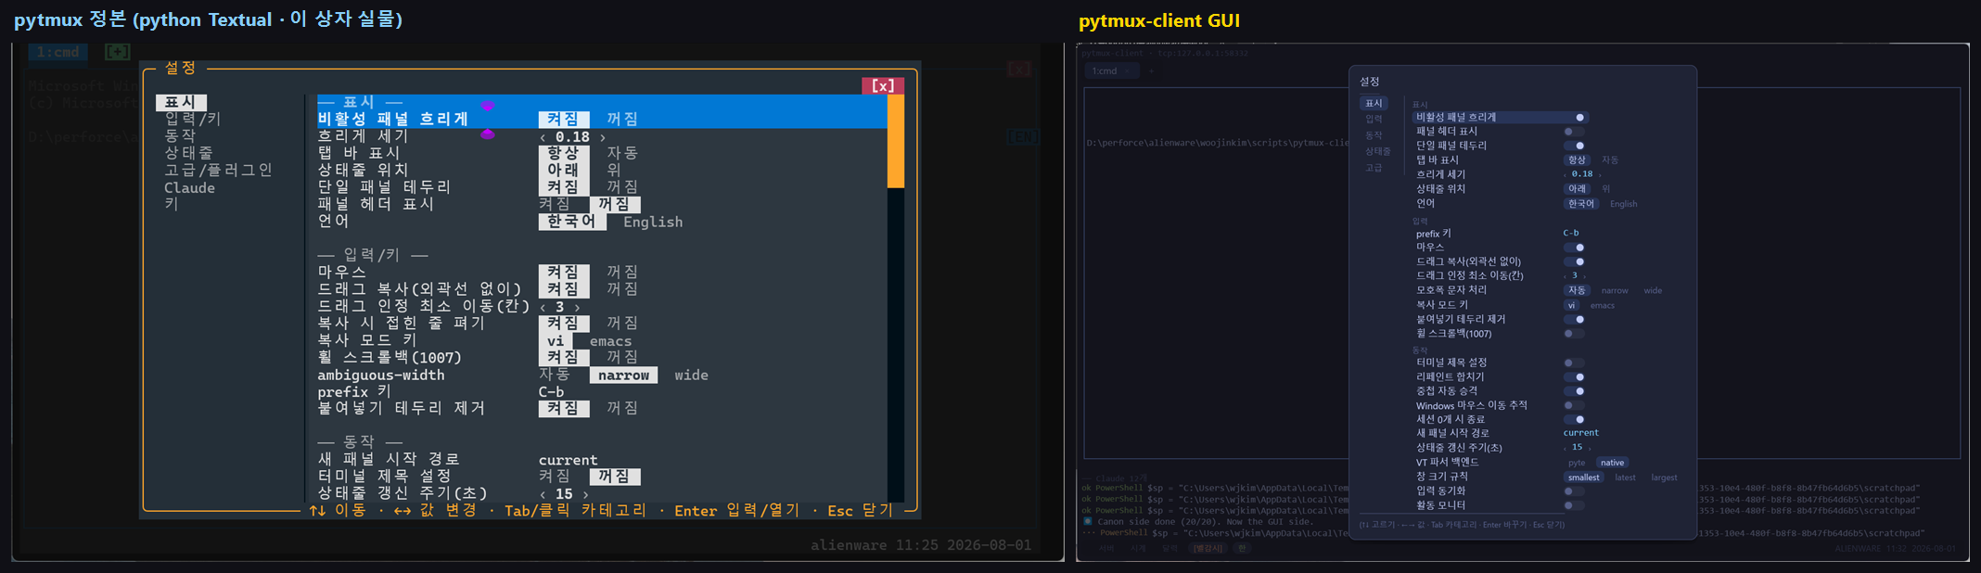Open 동작 category in Textual settings sidebar
The width and height of the screenshot is (1981, 573).
point(180,136)
